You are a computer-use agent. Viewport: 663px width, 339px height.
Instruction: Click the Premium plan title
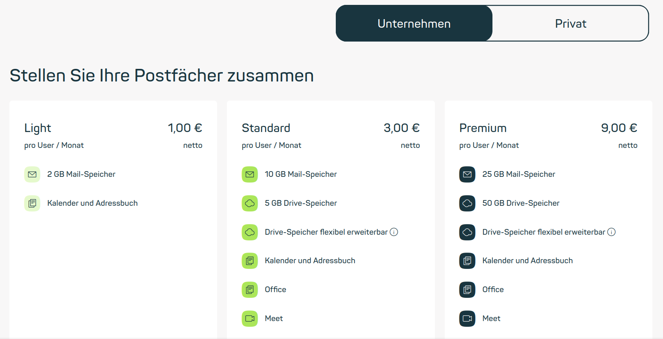tap(483, 128)
